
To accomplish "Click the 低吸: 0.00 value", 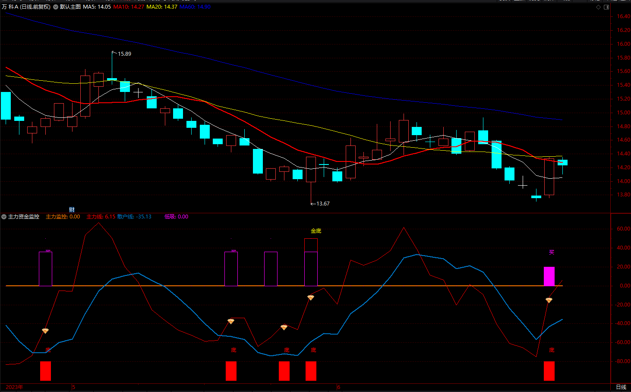I will click(x=177, y=217).
